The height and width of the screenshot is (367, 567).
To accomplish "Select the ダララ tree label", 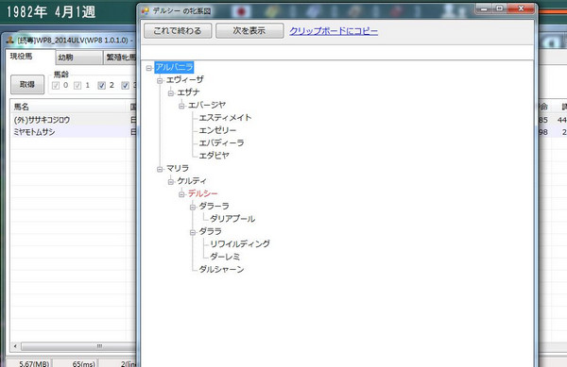I will [210, 231].
